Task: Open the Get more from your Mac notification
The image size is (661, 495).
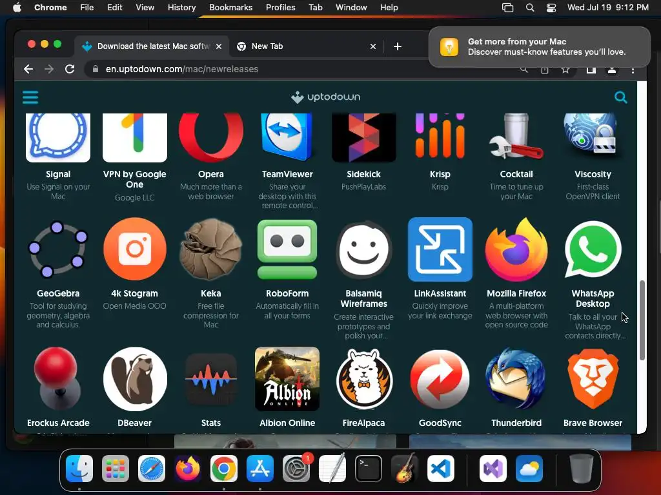Action: (540, 46)
